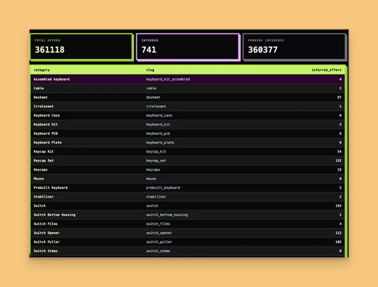Click the switch_puller slug cell
Screen dimensions: 378x287
pyautogui.click(x=159, y=242)
